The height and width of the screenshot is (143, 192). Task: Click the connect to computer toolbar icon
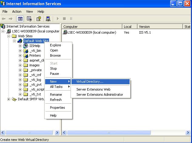(x=48, y=19)
